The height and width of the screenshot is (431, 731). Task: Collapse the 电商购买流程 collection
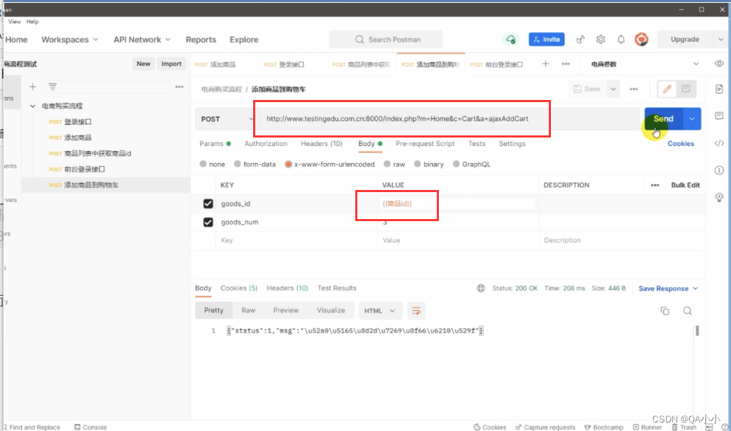33,106
